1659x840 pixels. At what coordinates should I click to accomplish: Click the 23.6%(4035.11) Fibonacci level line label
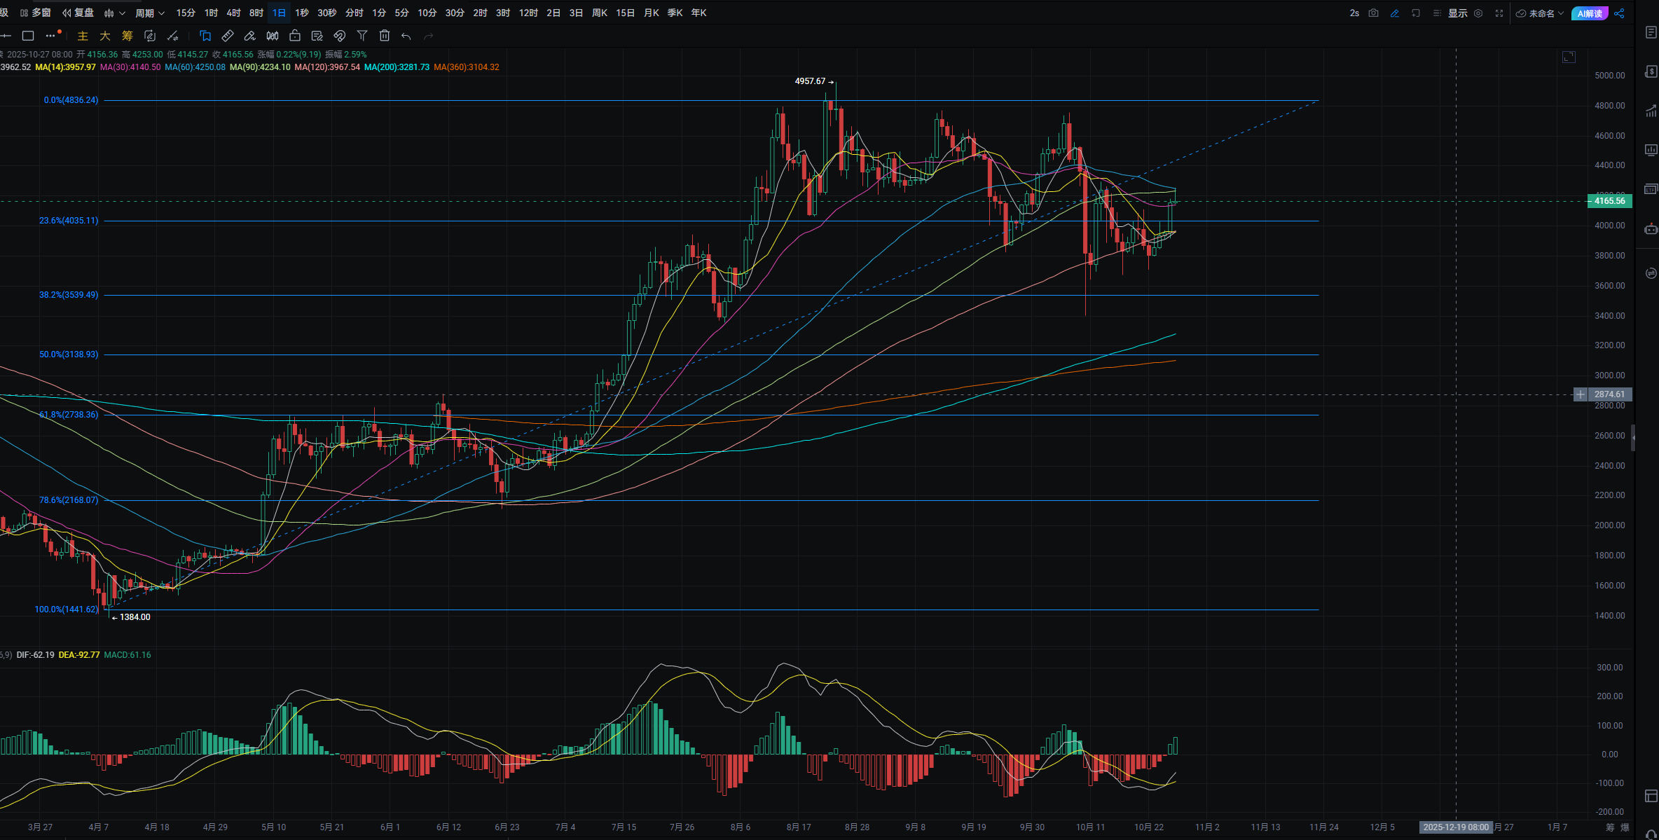[69, 221]
